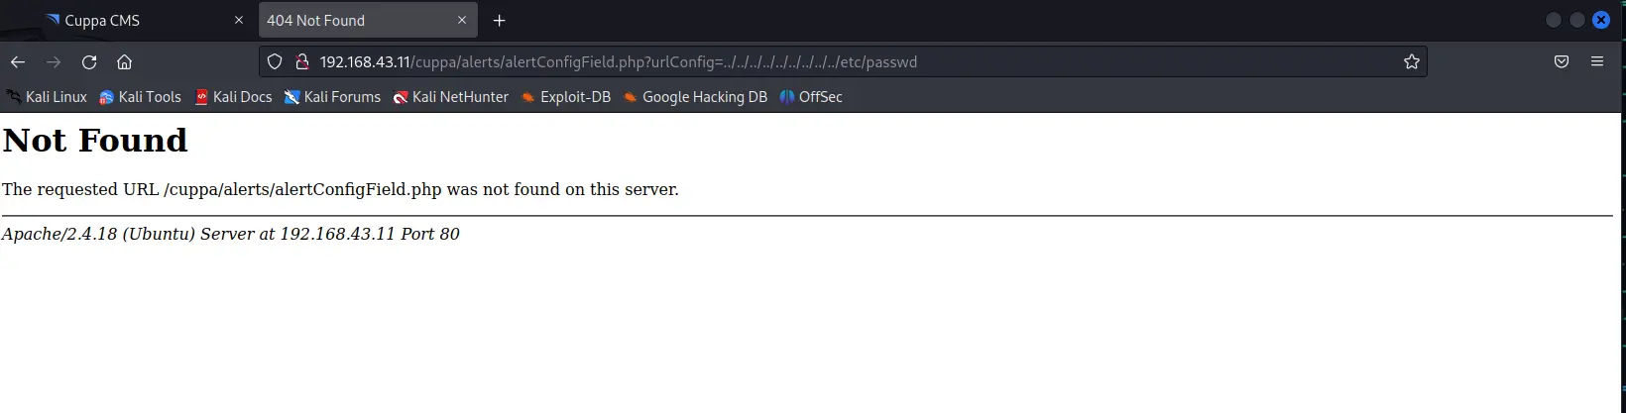Click the back navigation arrow
This screenshot has height=413, width=1626.
coord(18,61)
